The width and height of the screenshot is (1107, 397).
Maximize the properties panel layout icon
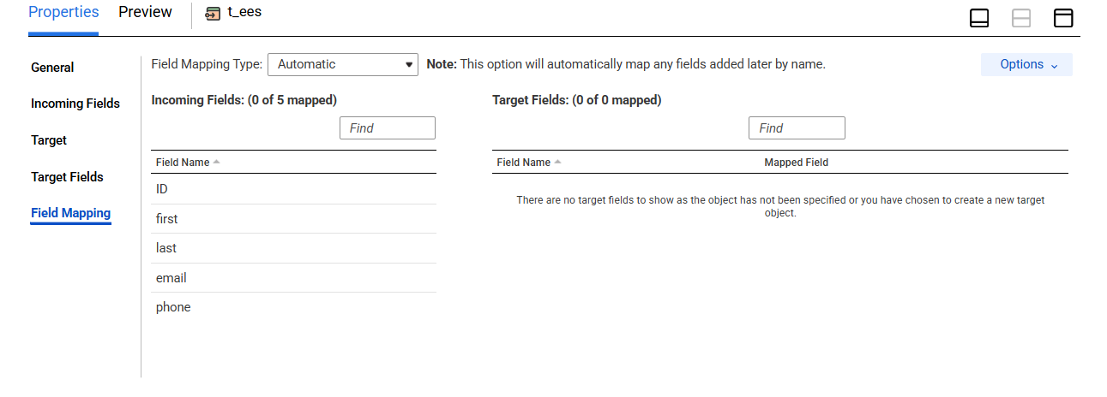click(x=1063, y=18)
